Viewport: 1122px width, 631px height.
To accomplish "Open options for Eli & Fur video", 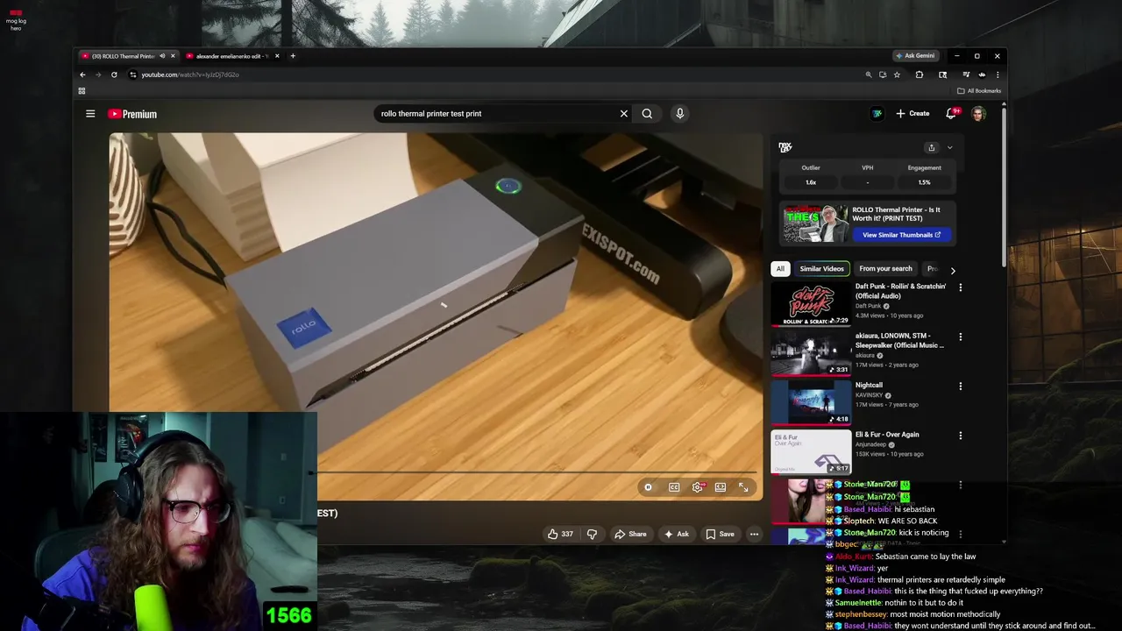I will click(961, 436).
